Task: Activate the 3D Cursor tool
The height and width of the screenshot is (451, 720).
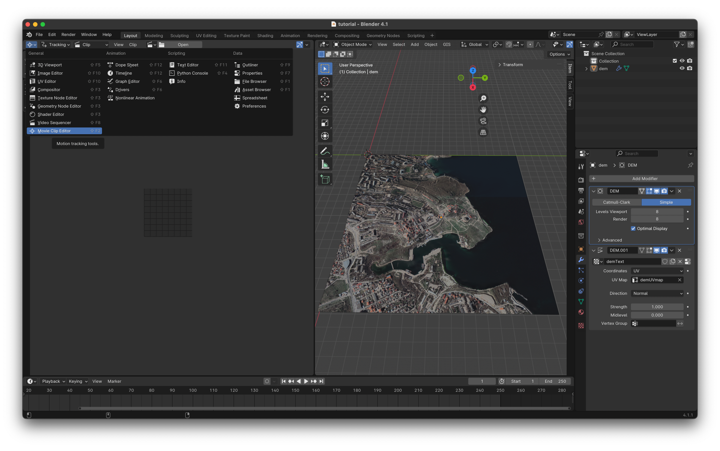Action: pyautogui.click(x=325, y=82)
